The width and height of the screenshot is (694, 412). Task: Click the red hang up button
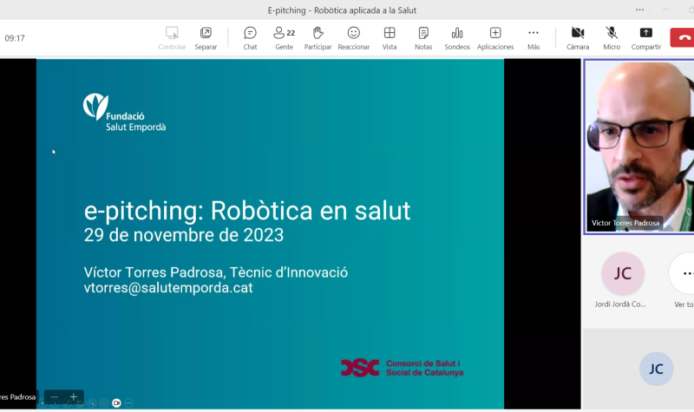click(684, 36)
